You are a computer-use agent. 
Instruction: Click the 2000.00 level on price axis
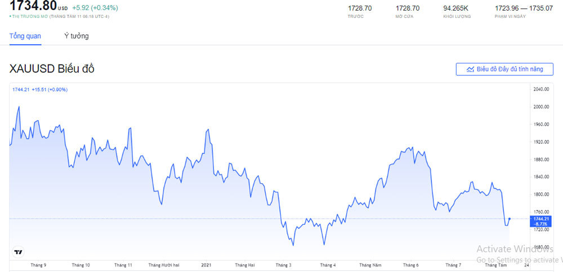click(540, 107)
